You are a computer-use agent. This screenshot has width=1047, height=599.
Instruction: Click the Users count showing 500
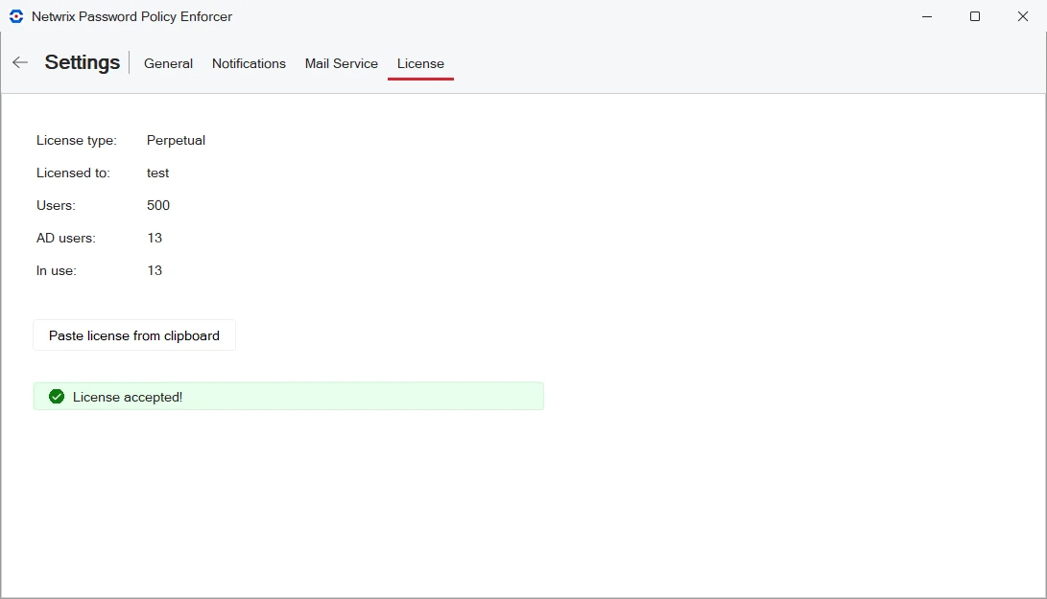tap(158, 205)
